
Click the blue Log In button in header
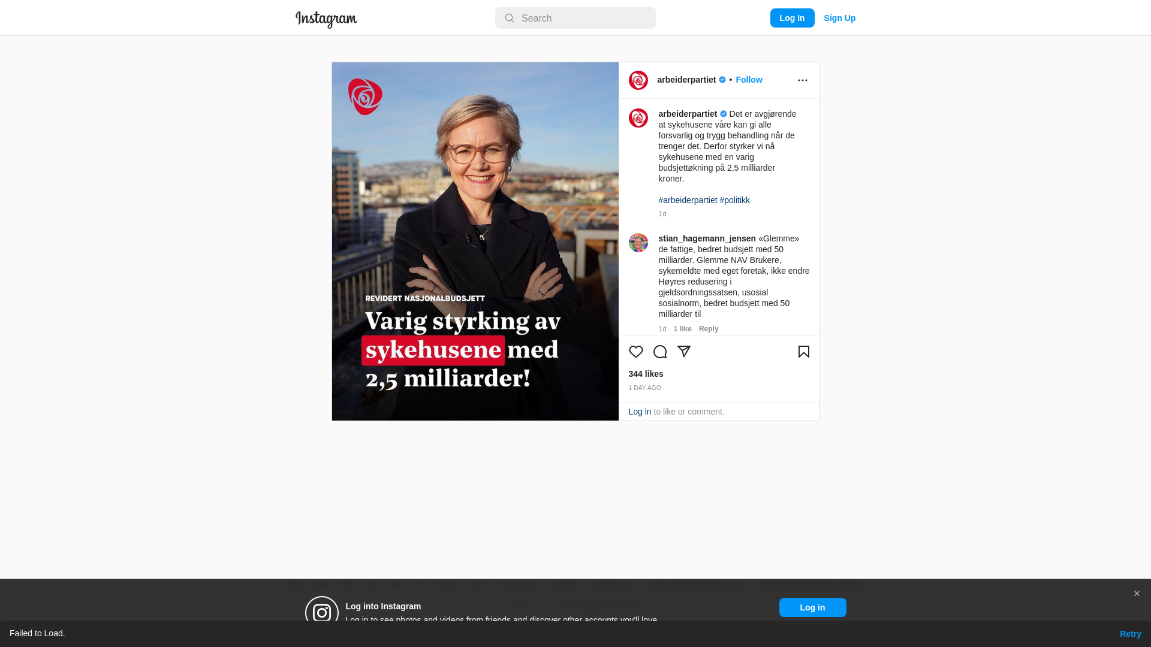coord(793,18)
